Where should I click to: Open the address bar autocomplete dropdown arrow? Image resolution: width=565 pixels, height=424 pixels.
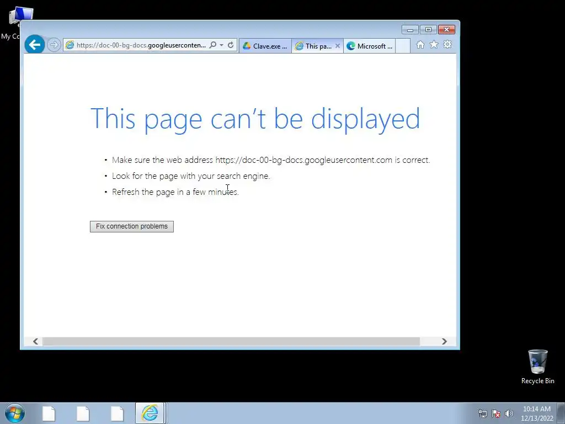click(221, 45)
